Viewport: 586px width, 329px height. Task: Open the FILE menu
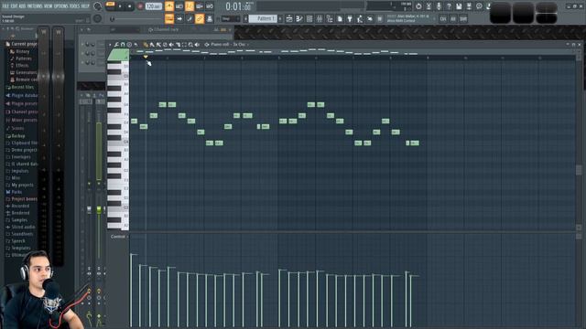(x=5, y=6)
